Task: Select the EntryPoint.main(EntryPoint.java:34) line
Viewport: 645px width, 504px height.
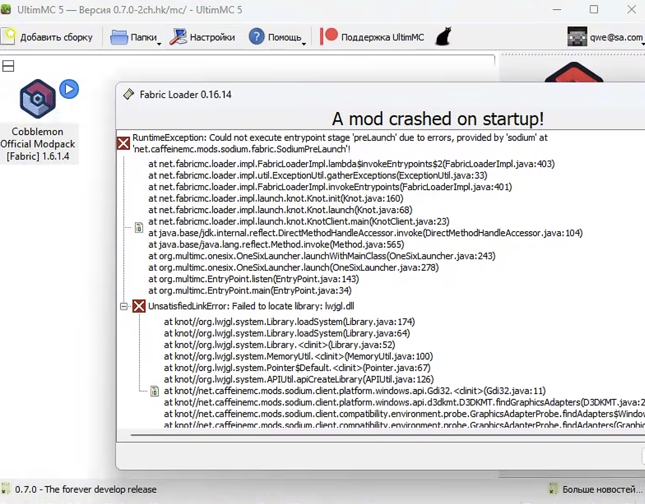Action: coord(250,291)
